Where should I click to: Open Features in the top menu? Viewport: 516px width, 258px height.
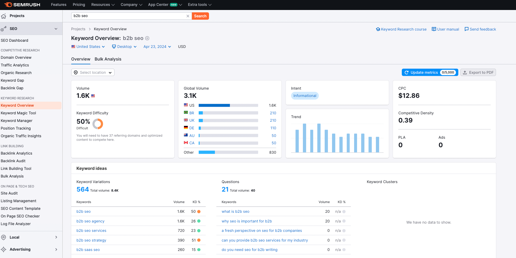point(59,5)
